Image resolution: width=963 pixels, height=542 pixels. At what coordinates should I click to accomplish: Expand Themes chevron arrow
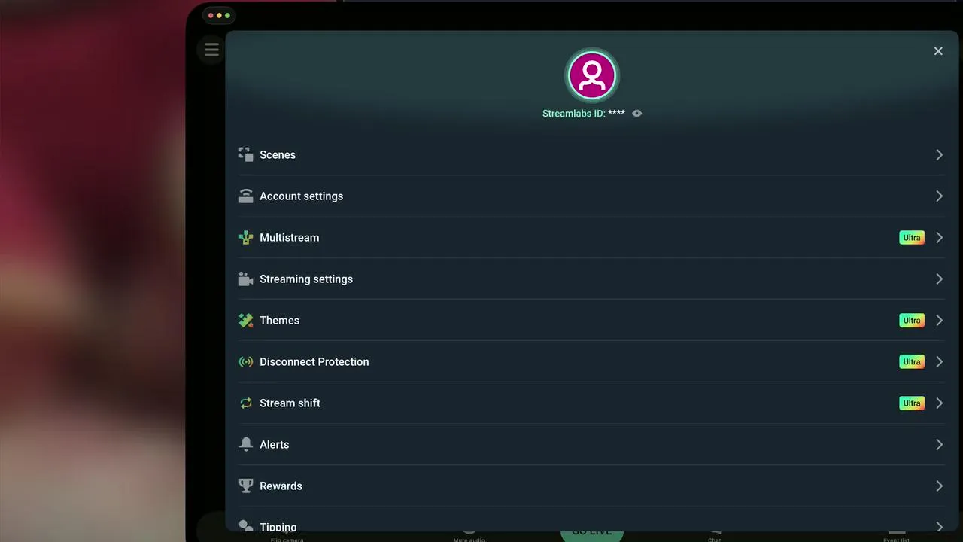point(939,320)
